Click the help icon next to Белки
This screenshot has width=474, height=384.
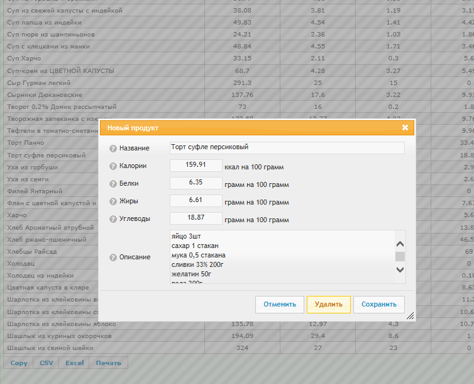(x=113, y=184)
